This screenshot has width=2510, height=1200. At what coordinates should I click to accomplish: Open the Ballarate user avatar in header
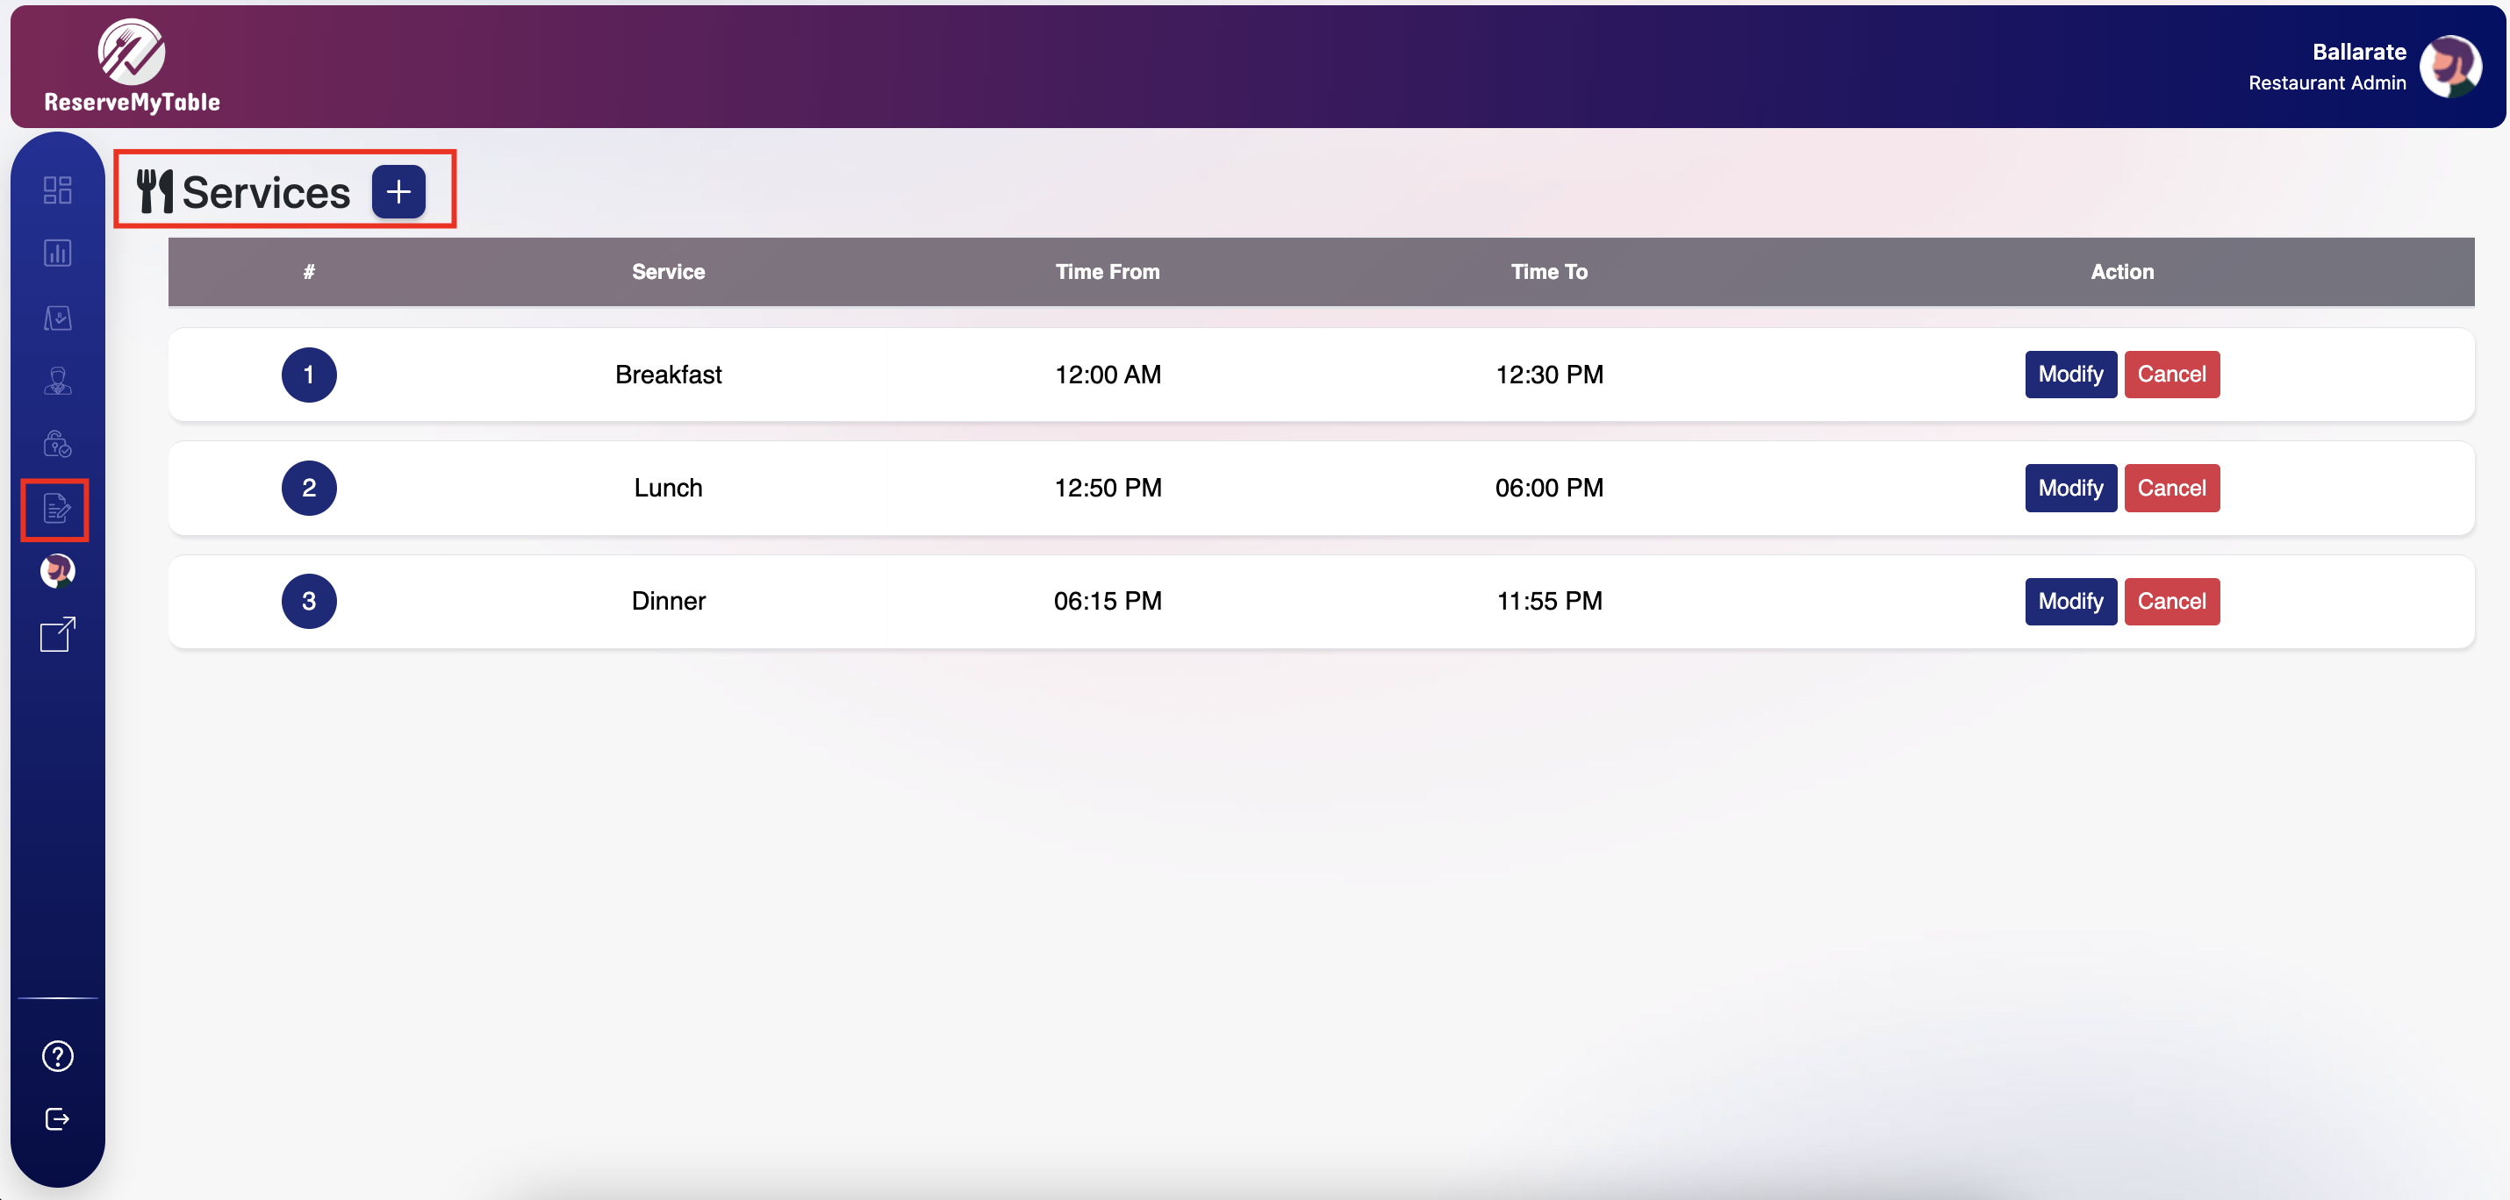click(2449, 67)
